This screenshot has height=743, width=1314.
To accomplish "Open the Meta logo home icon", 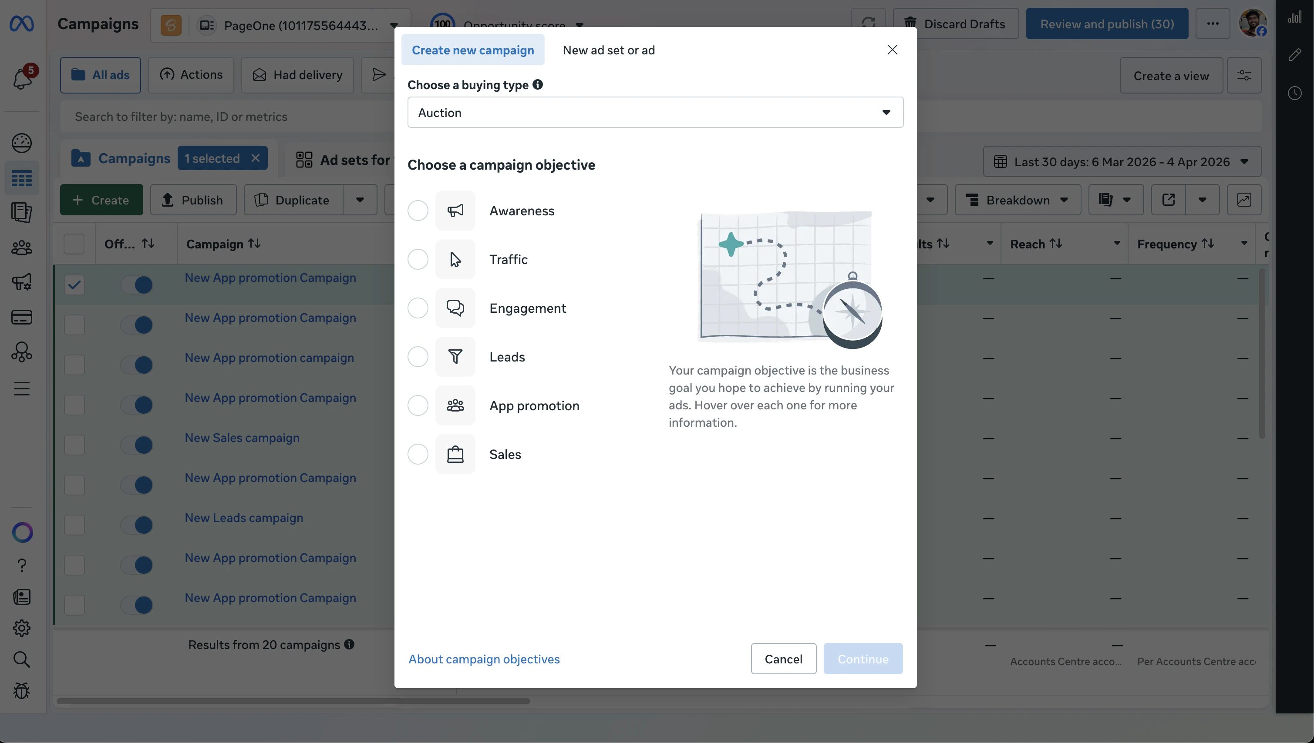I will tap(21, 24).
